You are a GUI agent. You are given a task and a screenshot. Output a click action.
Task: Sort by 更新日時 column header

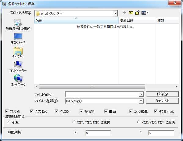click(137, 20)
